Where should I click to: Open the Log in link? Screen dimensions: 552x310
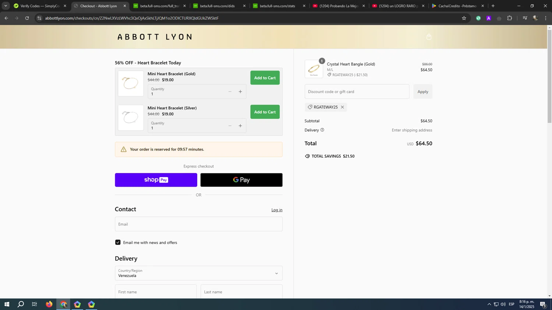[277, 210]
